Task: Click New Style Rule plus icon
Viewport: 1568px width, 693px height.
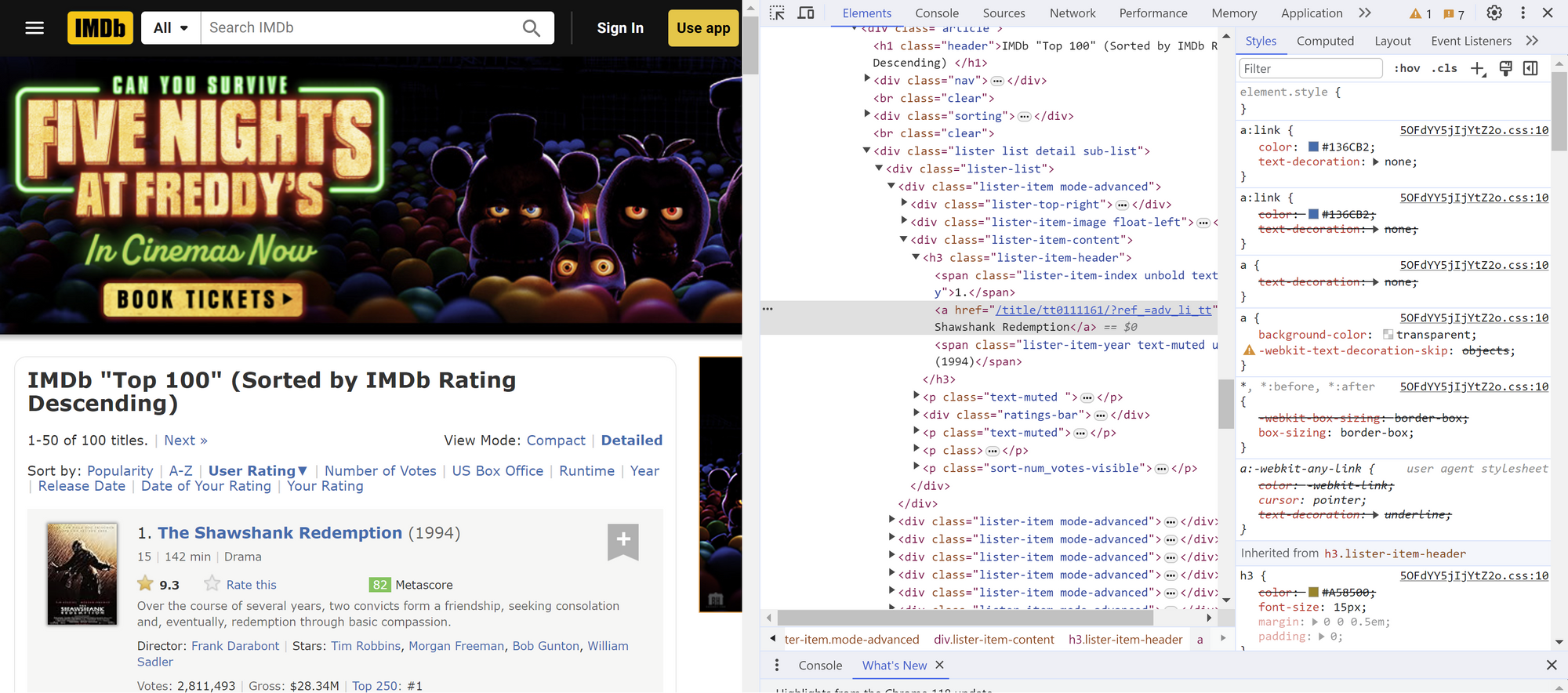Action: coord(1478,69)
